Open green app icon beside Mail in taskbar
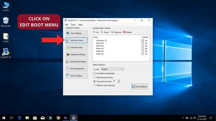216x121 pixels. tap(50, 118)
